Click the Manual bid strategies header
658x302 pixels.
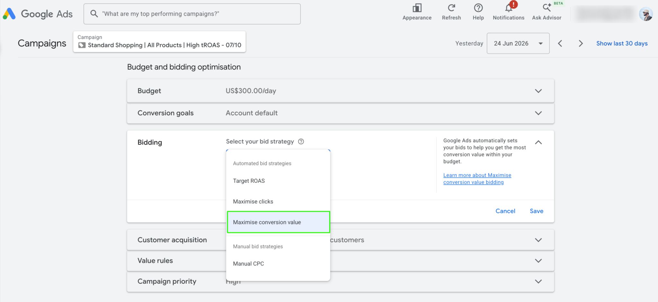click(x=258, y=246)
